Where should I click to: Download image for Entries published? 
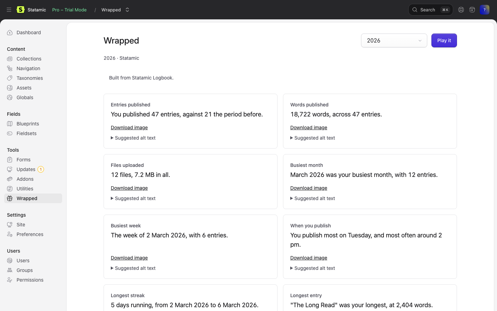point(129,128)
